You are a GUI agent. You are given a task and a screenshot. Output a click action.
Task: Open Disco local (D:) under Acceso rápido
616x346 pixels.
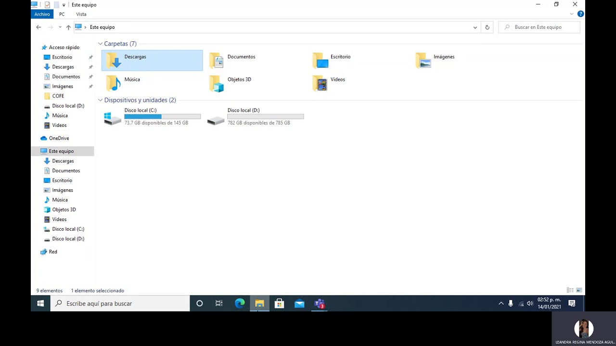68,106
